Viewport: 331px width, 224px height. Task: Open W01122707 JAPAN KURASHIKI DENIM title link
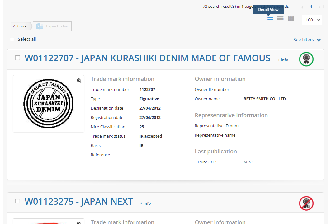(147, 58)
